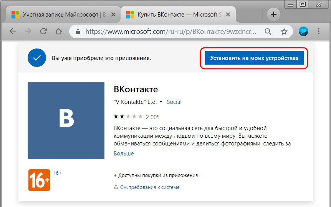Click the ВКонтакте app logo thumbnail
Screen dimensions: 331x207
click(x=66, y=121)
